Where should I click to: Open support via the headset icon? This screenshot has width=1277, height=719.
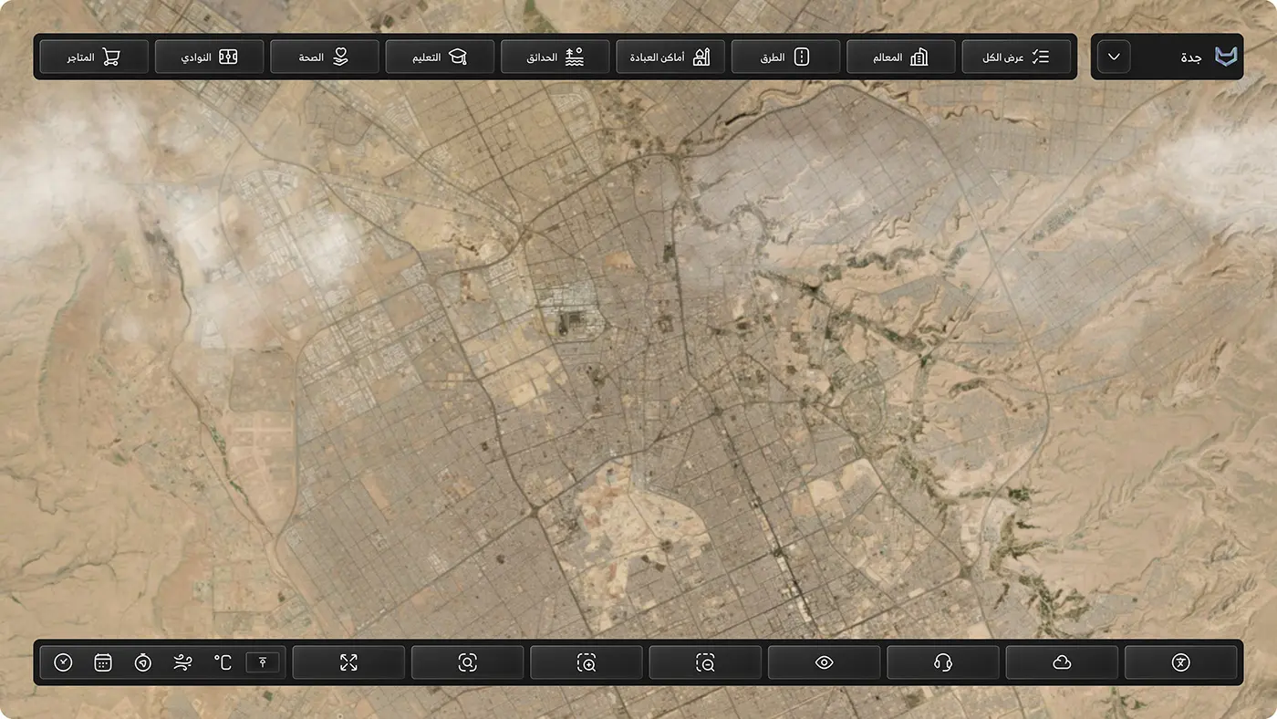pos(943,662)
